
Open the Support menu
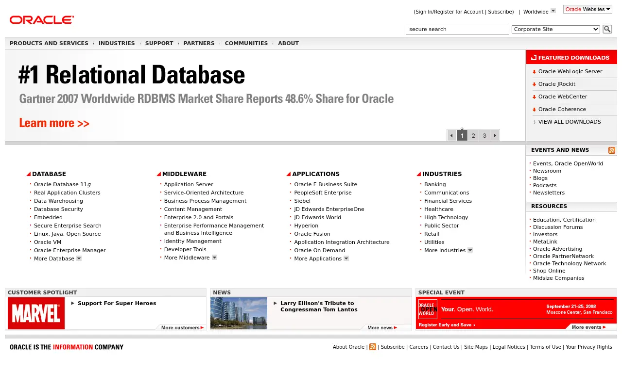pyautogui.click(x=159, y=43)
